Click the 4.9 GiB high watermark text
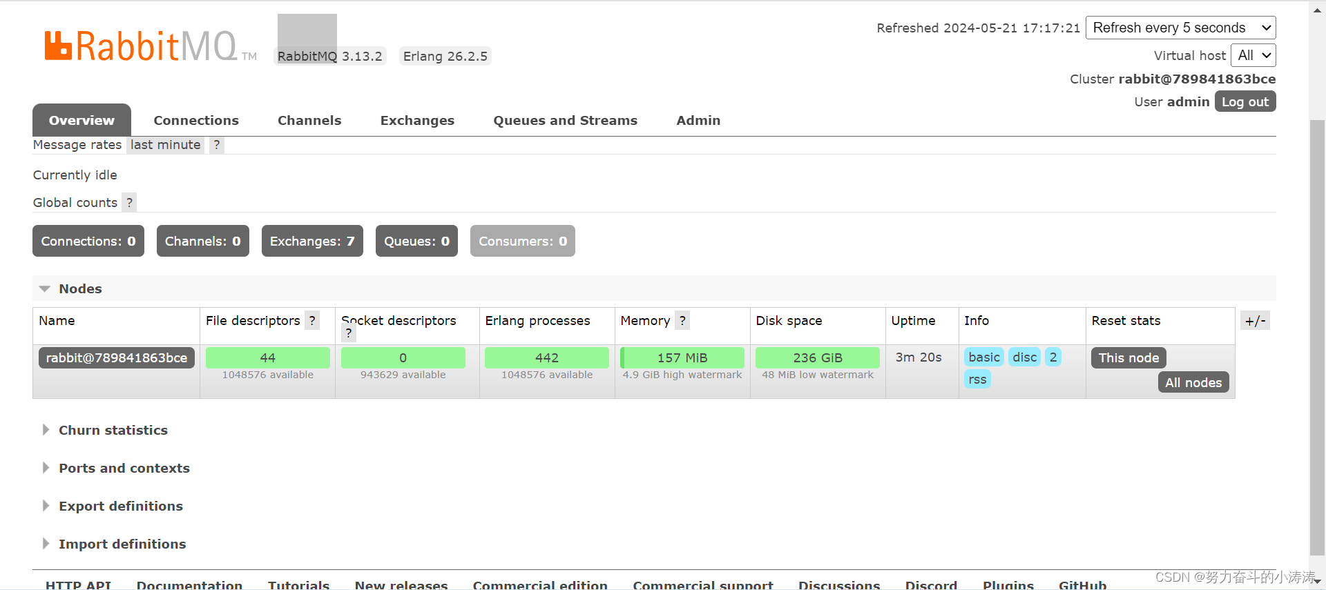Viewport: 1326px width, 590px height. (x=682, y=375)
